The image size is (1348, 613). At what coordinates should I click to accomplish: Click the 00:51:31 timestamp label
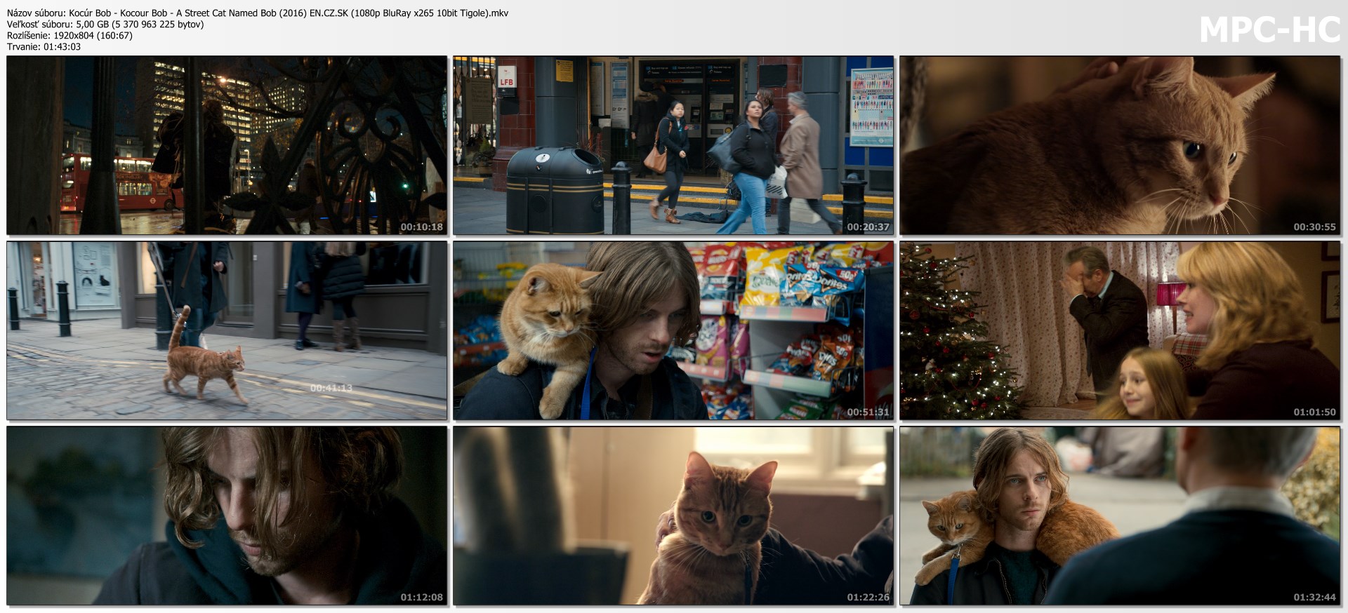point(868,412)
